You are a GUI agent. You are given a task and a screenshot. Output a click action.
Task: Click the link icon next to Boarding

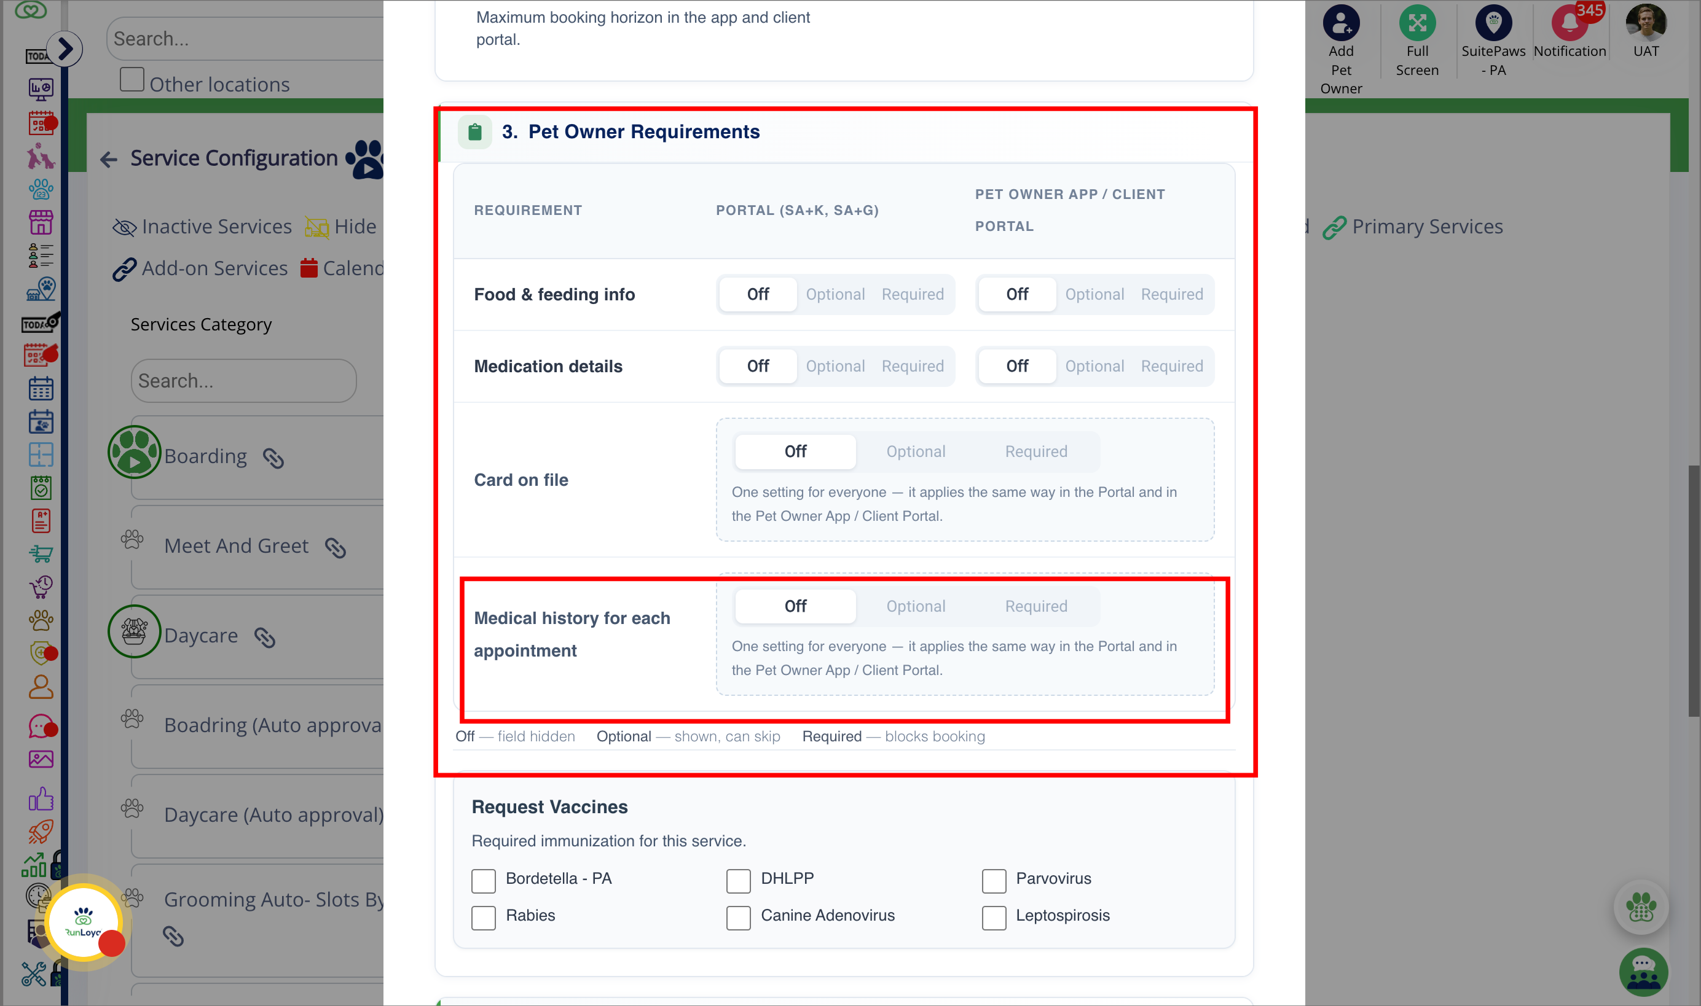tap(273, 458)
